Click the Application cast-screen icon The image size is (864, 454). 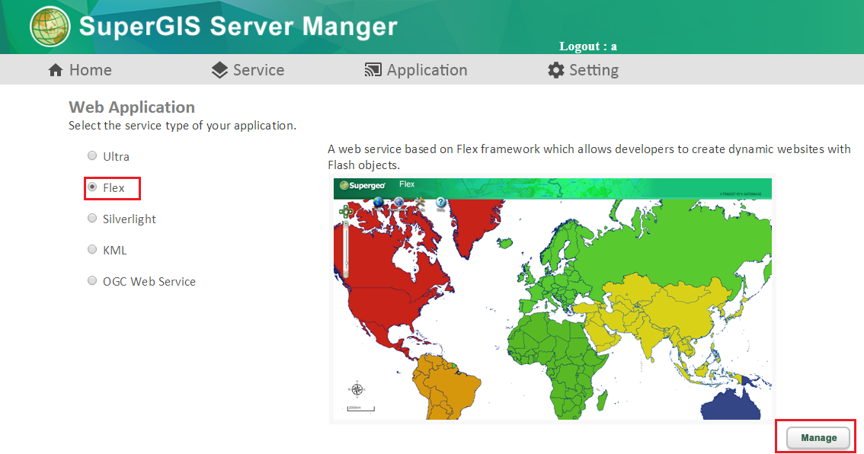[373, 70]
